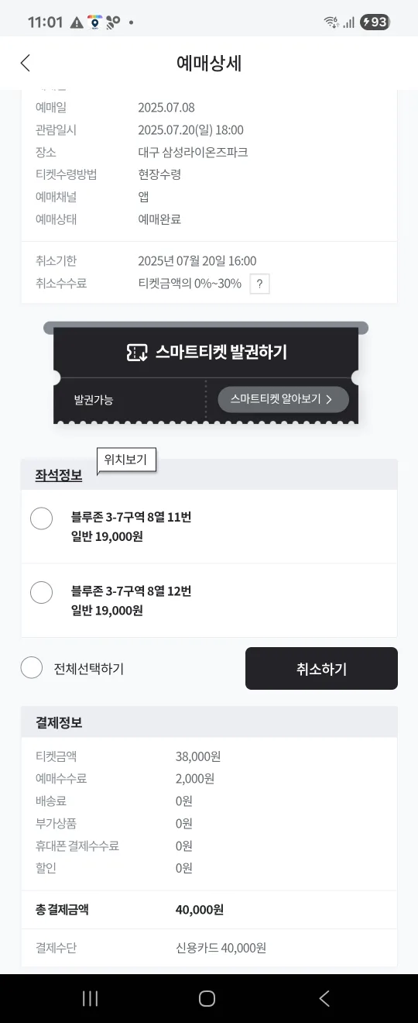The width and height of the screenshot is (418, 1023).
Task: Tap the Android back navigation arrow
Action: click(x=324, y=998)
